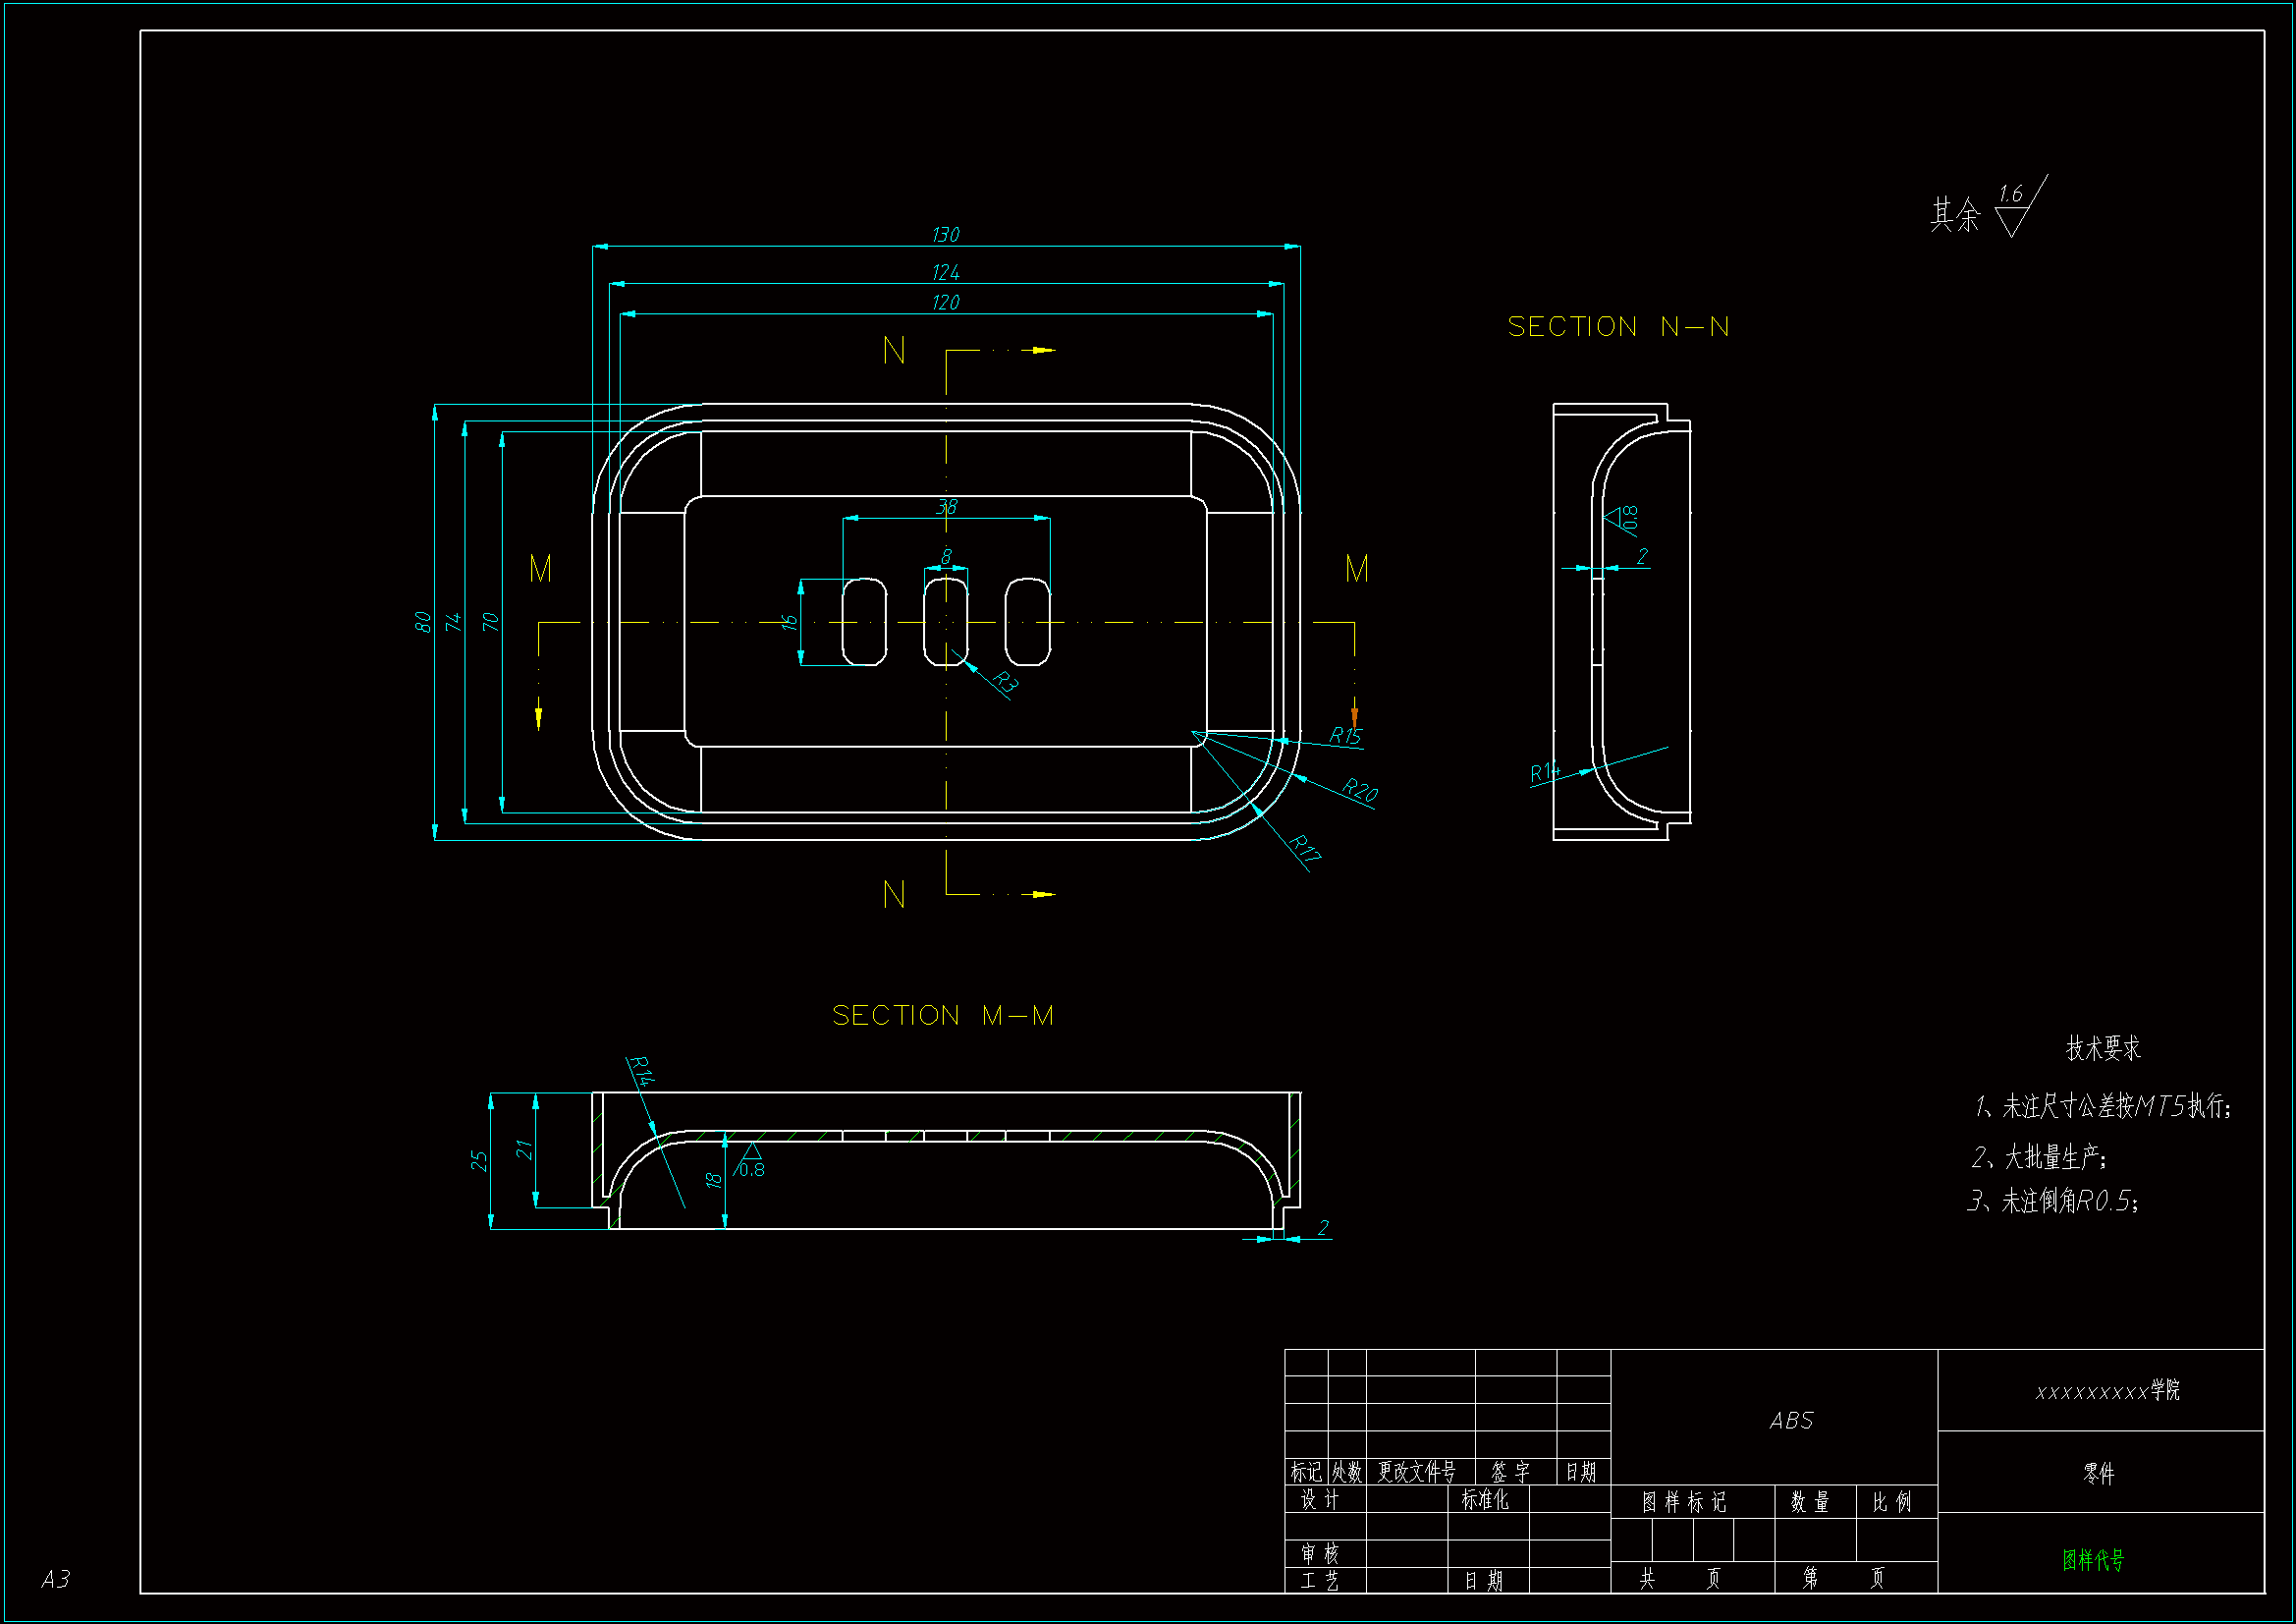Click the R3 slot radius label

pos(1005,683)
